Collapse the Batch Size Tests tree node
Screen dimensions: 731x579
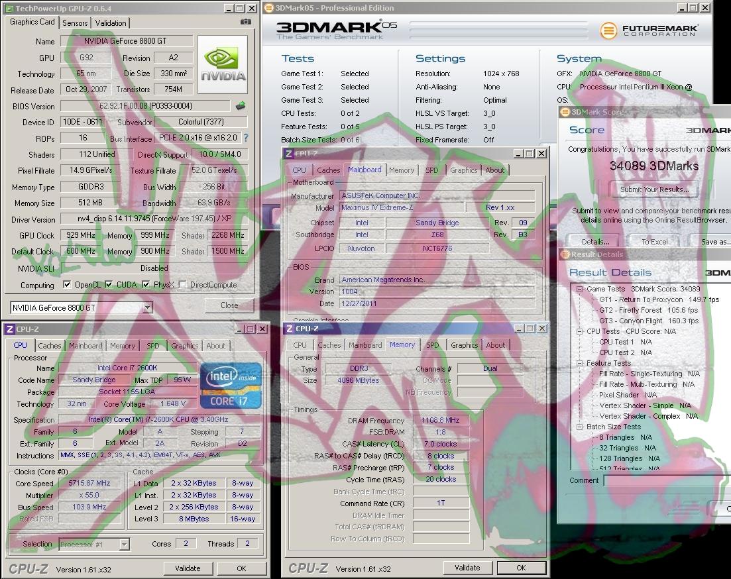579,427
